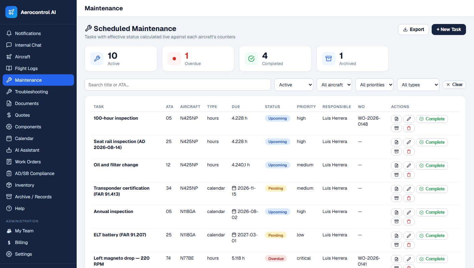Open the All types filter dropdown
Viewport: 474px width, 268px height.
point(418,85)
